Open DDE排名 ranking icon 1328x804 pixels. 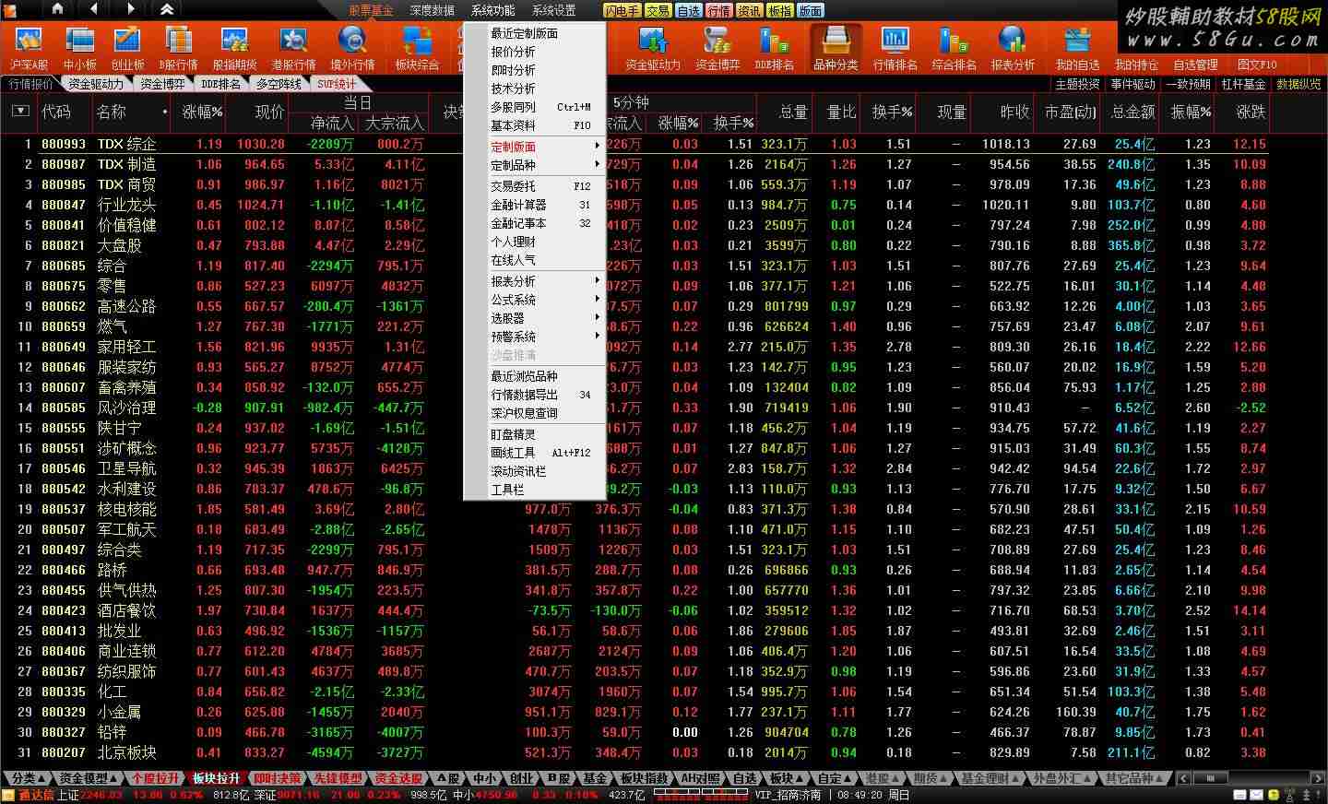tap(774, 48)
